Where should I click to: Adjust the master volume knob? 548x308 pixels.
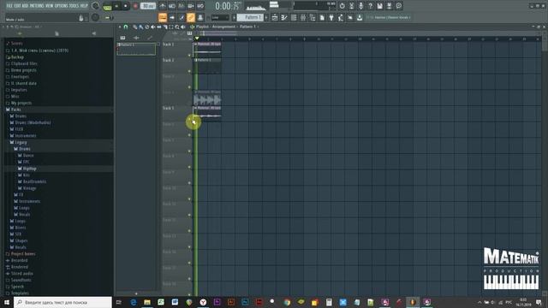pyautogui.click(x=95, y=6)
